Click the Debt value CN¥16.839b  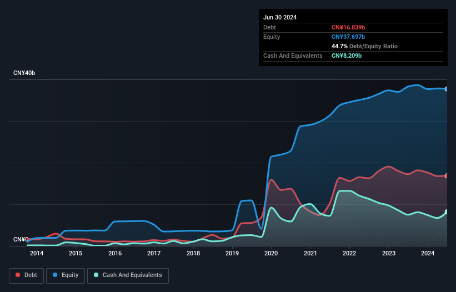pos(348,27)
